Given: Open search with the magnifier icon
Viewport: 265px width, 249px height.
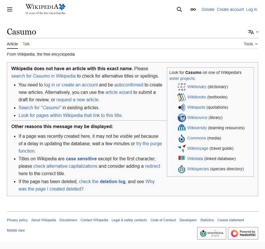Looking at the screenshot, I should pos(179,9).
